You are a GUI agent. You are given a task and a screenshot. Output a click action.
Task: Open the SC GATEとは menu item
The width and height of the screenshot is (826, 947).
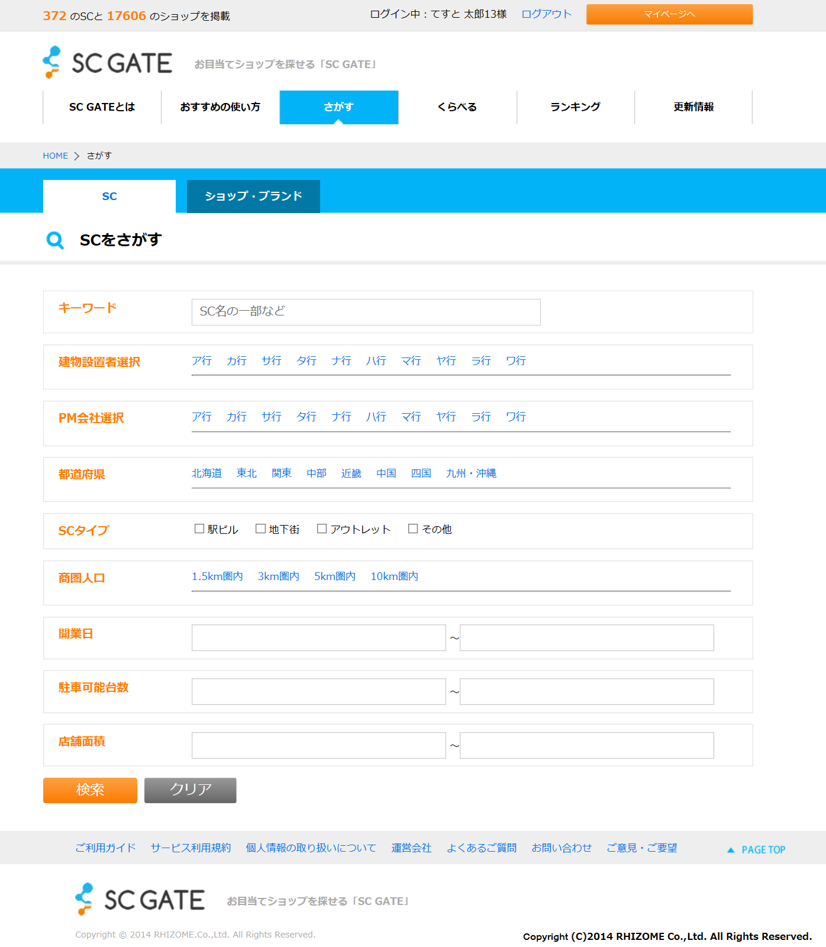[x=102, y=107]
